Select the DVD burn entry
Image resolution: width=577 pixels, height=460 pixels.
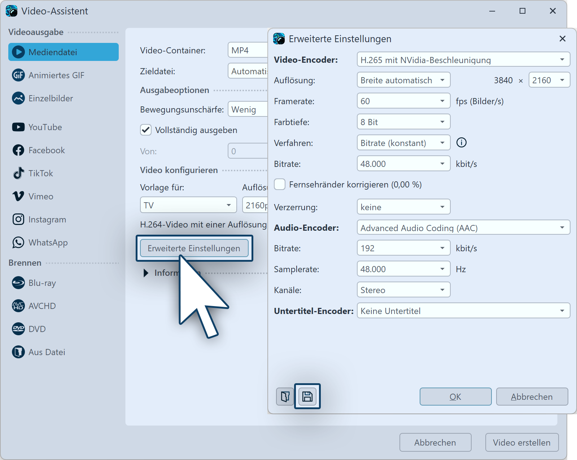37,329
